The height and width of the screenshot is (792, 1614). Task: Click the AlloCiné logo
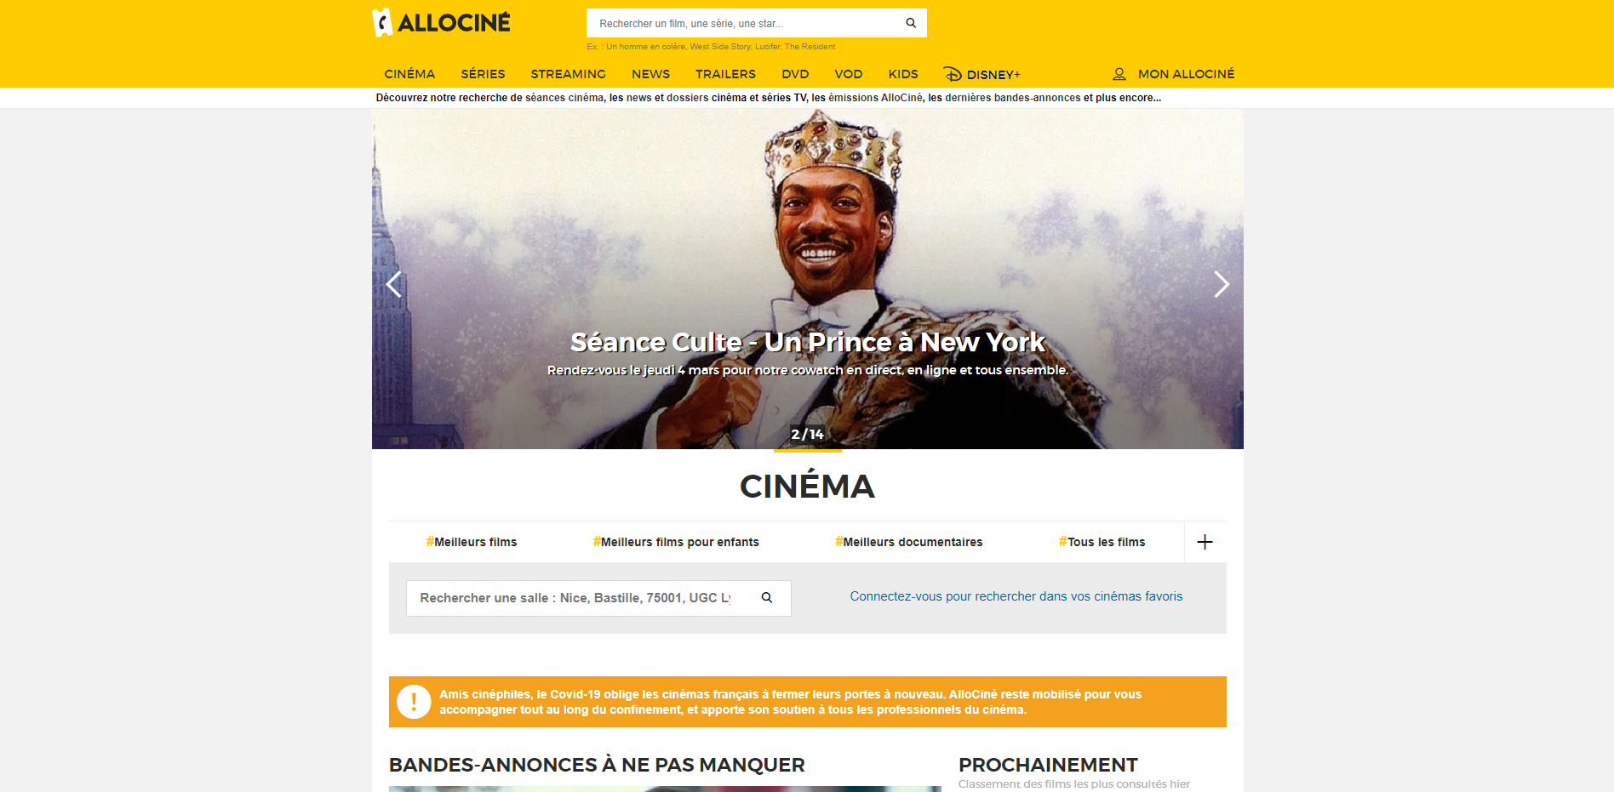[442, 23]
